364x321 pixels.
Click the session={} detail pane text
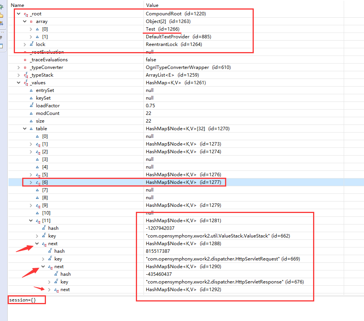point(23,300)
